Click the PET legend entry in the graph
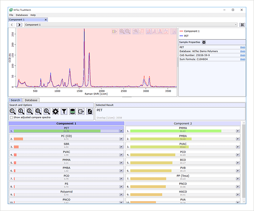The image size is (254, 211). coord(184,36)
